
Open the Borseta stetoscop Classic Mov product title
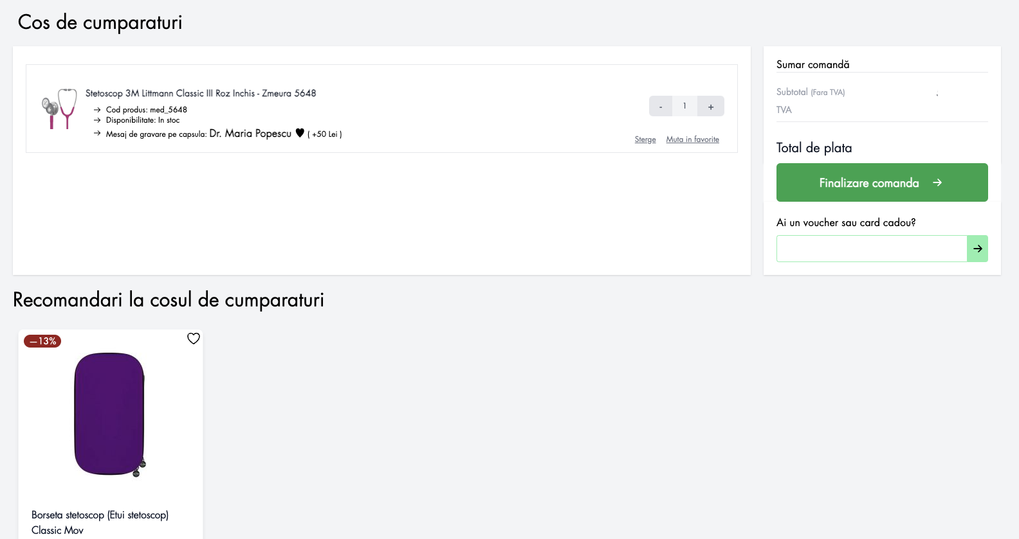100,522
